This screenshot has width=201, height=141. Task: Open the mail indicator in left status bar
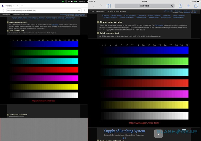coord(63,1)
